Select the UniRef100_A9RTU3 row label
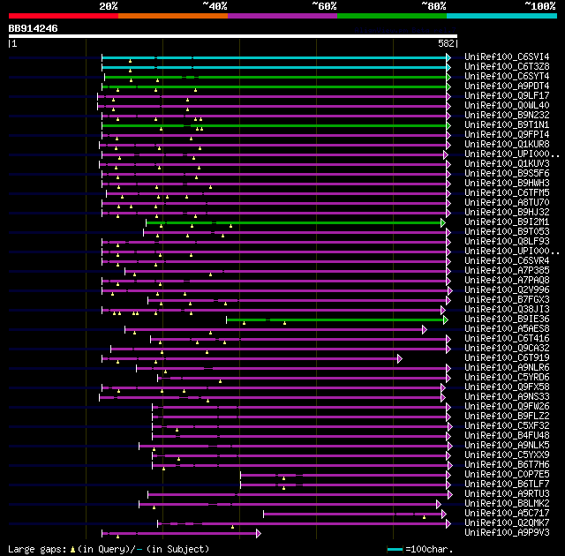The image size is (565, 556). click(507, 494)
